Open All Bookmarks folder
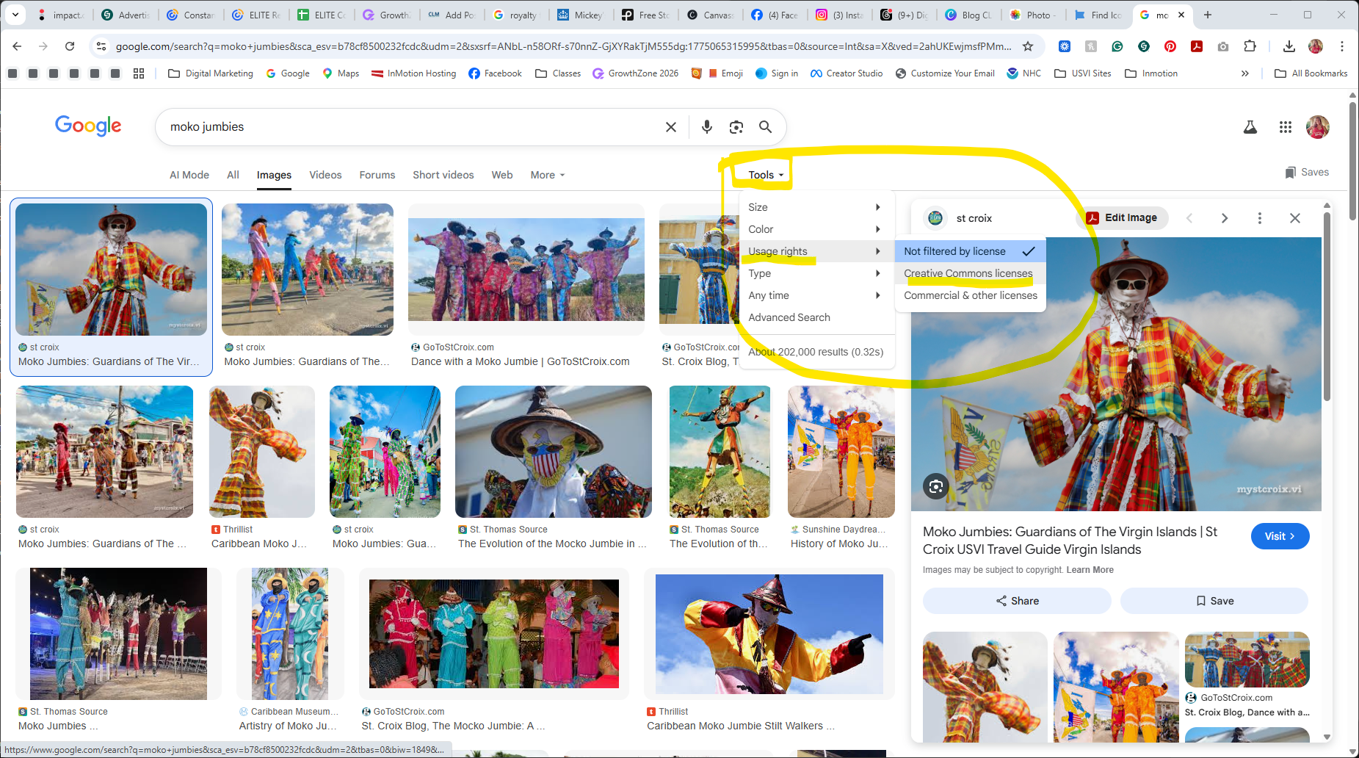 (x=1311, y=73)
